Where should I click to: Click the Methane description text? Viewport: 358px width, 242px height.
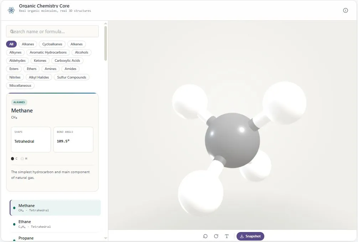[x=51, y=175]
